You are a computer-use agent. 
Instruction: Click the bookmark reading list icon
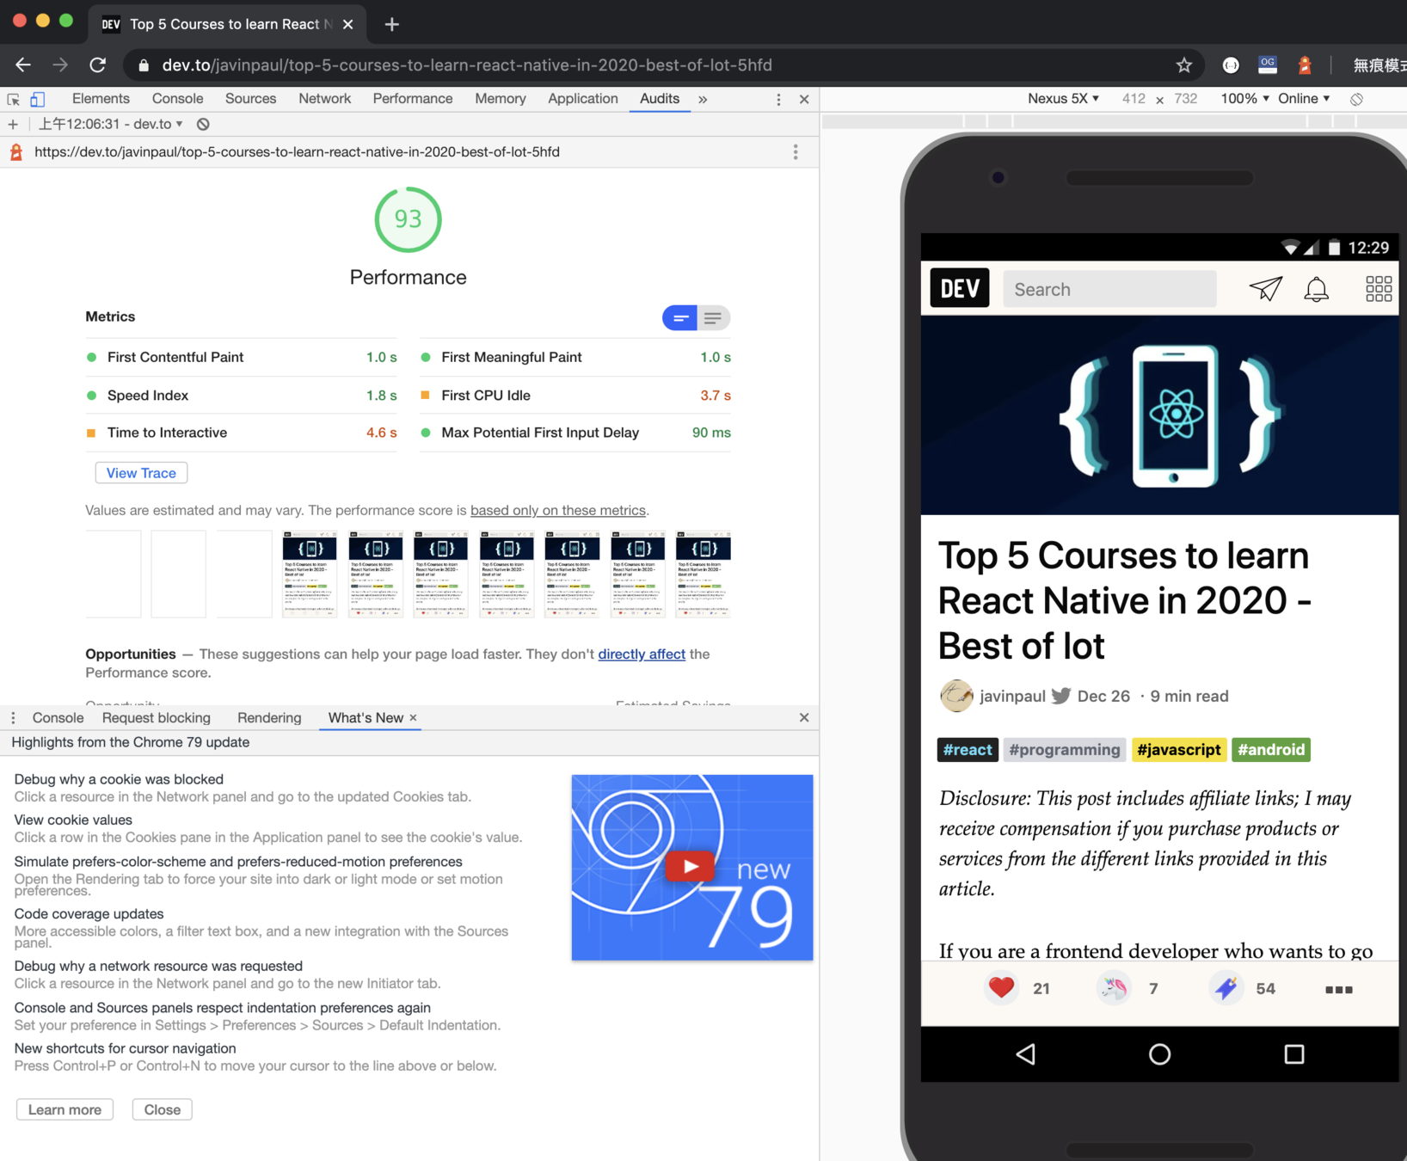pos(1226,988)
